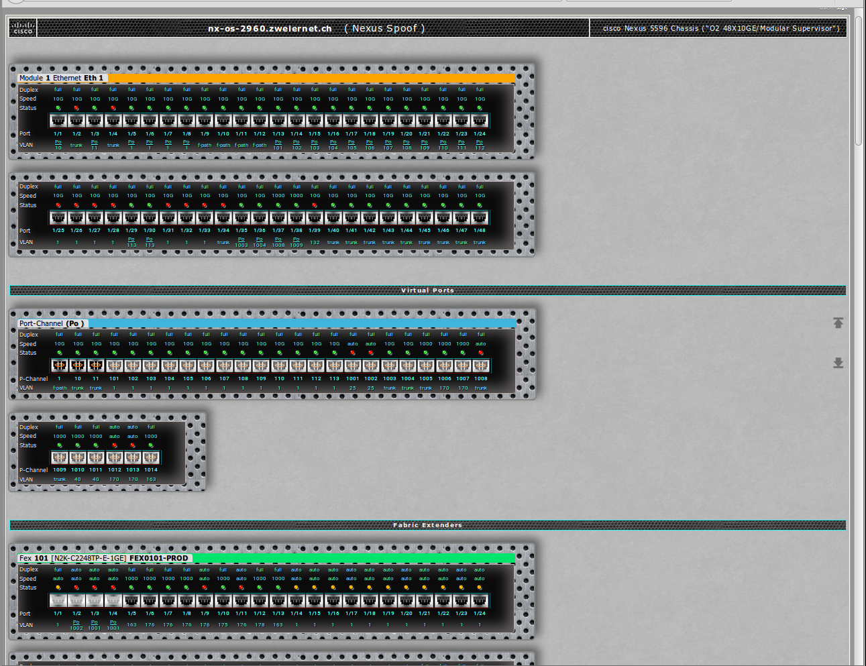Image resolution: width=866 pixels, height=666 pixels.
Task: Select Port-Channel 104 interface icon
Action: tap(169, 366)
